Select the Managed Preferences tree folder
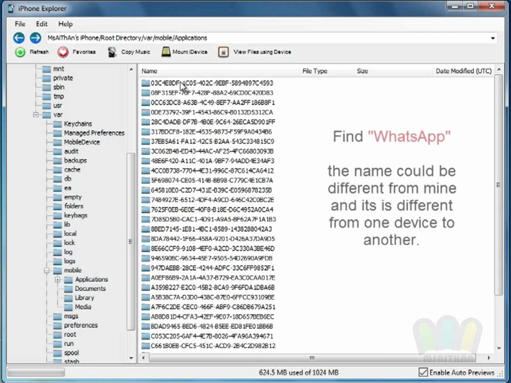This screenshot has width=511, height=383. click(94, 133)
